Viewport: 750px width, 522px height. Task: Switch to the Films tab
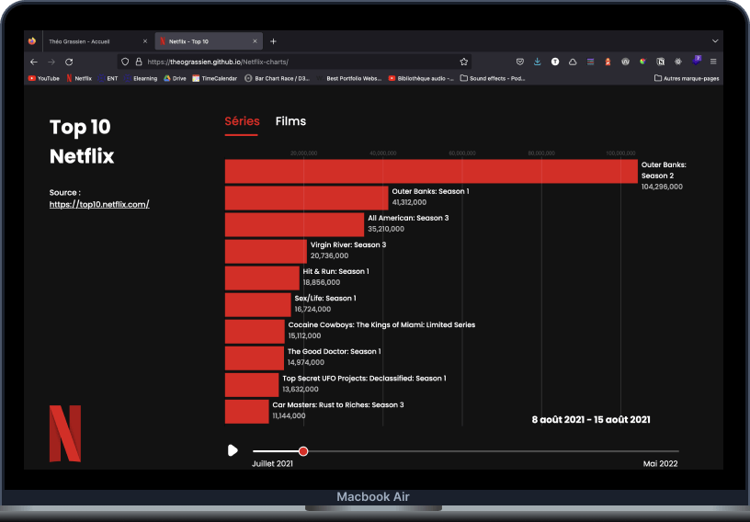290,121
